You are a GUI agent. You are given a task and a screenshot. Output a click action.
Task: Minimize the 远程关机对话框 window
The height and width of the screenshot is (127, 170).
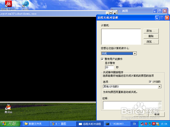(157, 18)
